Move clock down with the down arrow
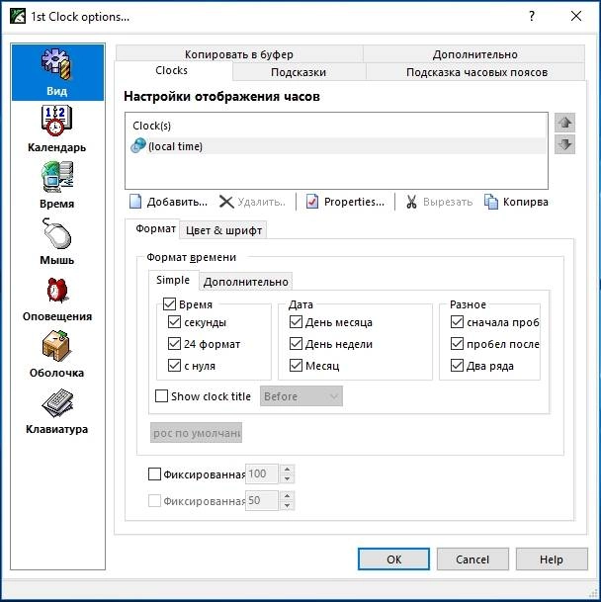 [564, 144]
